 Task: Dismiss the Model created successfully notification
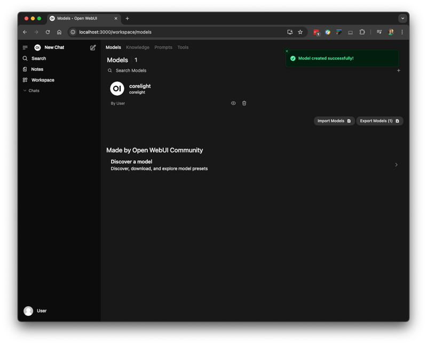[x=287, y=51]
